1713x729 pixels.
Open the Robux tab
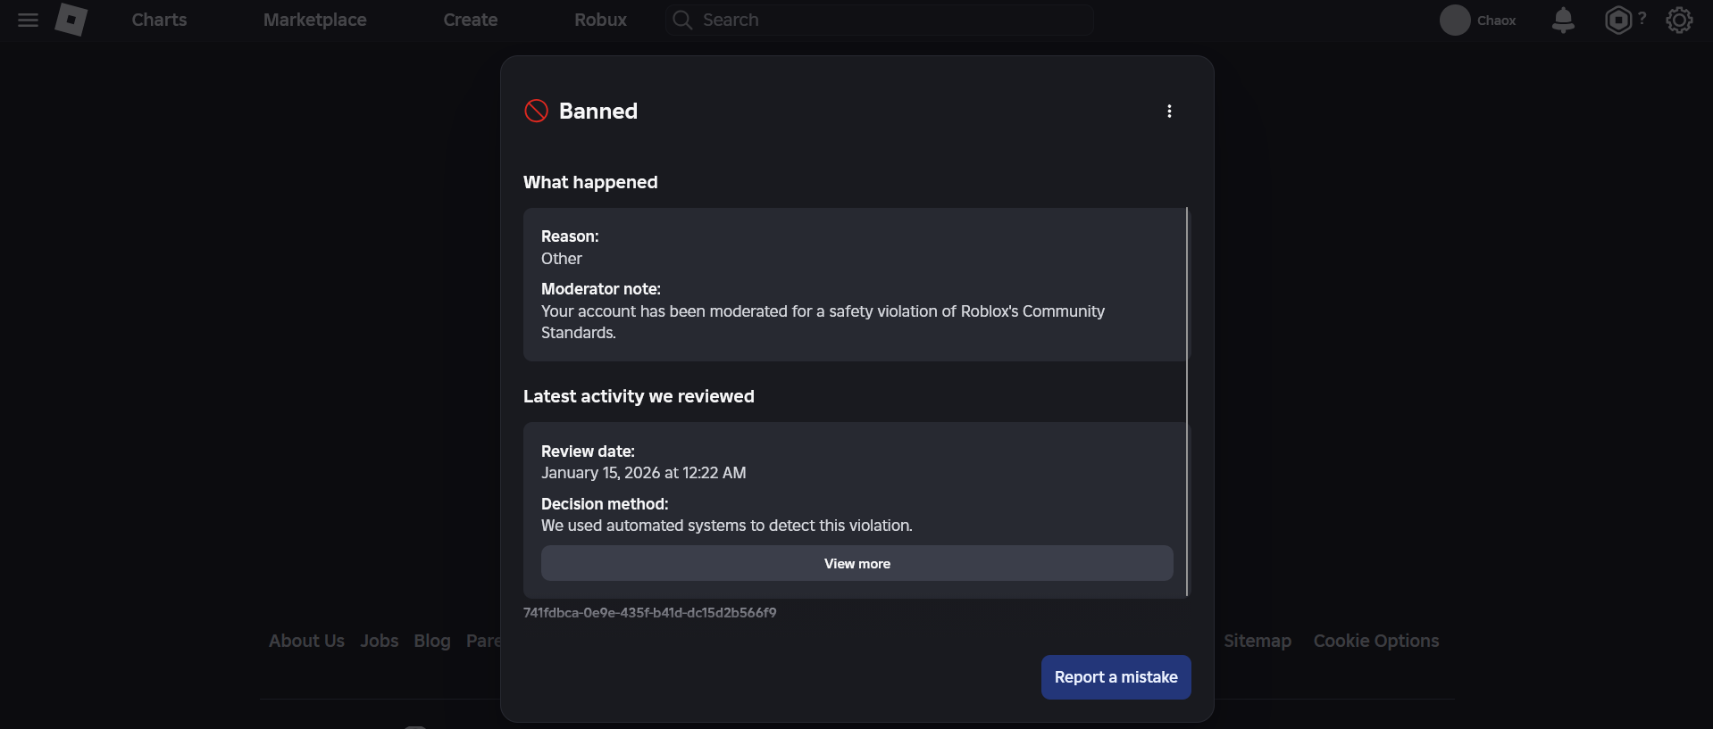pyautogui.click(x=600, y=20)
